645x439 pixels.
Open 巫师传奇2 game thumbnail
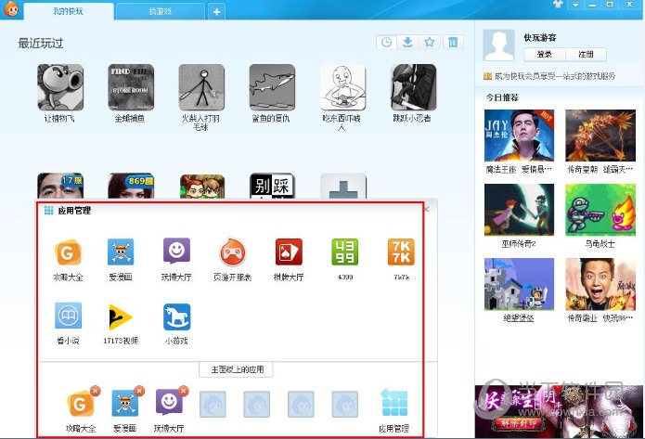point(519,210)
